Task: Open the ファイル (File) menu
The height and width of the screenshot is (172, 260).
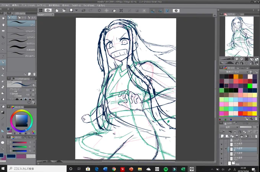Action: (x=5, y=5)
